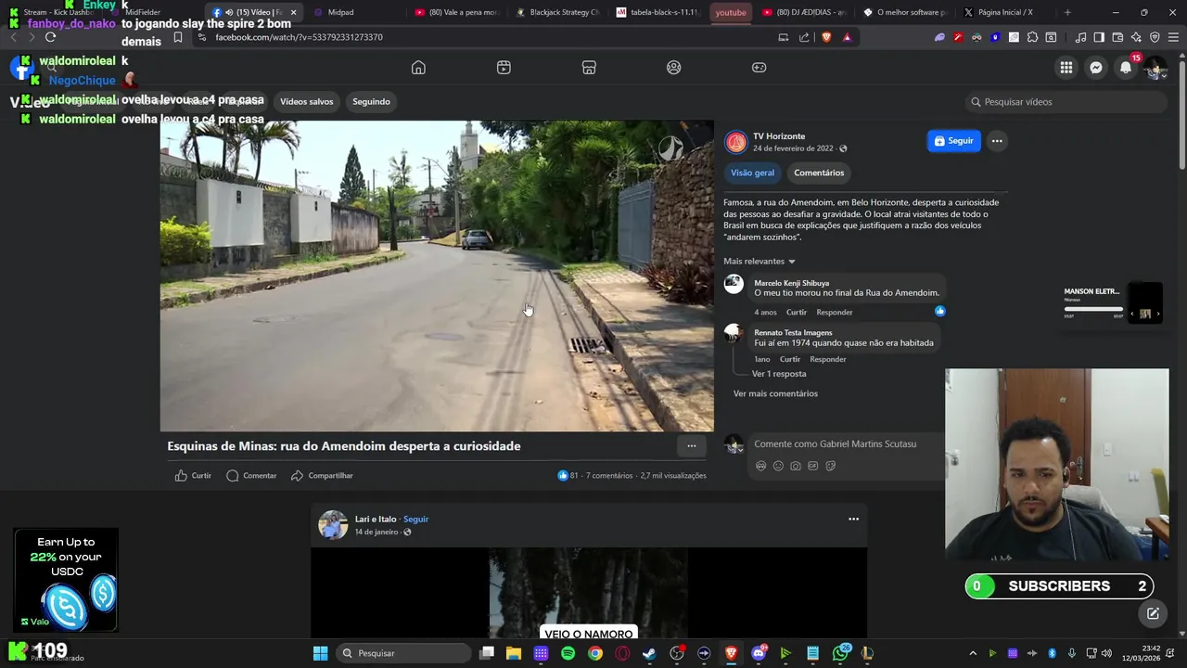The height and width of the screenshot is (668, 1187).
Task: Switch to Comentários tab
Action: (x=819, y=173)
